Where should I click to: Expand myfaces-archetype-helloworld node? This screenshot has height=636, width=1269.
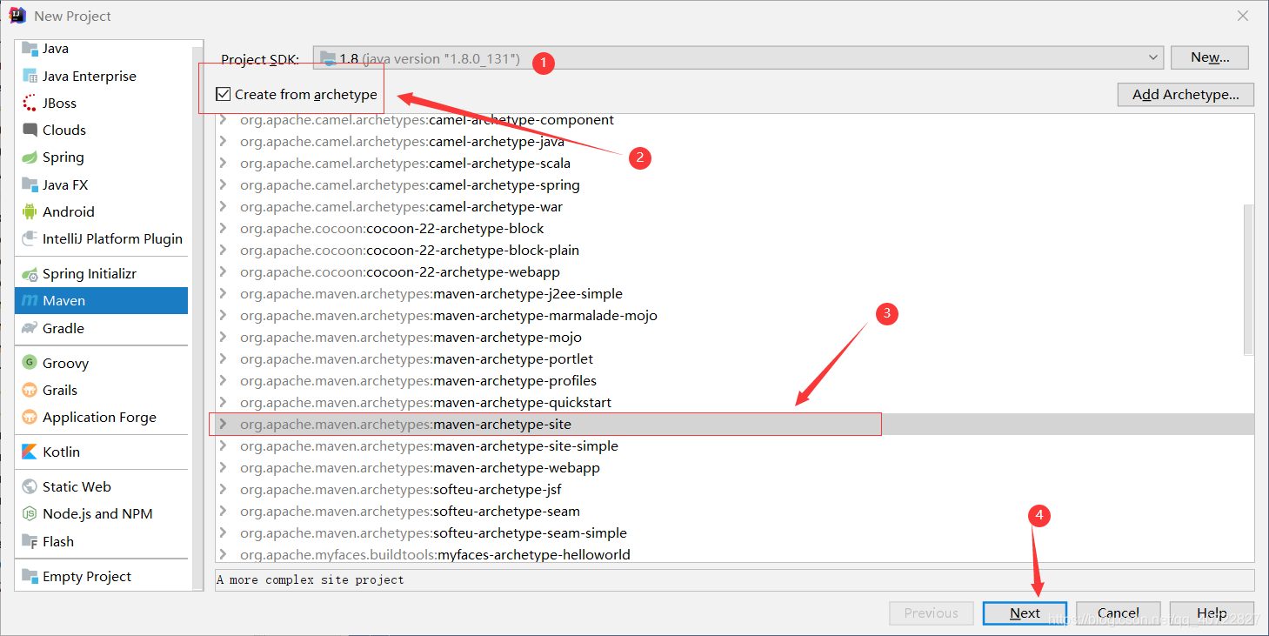pyautogui.click(x=224, y=554)
